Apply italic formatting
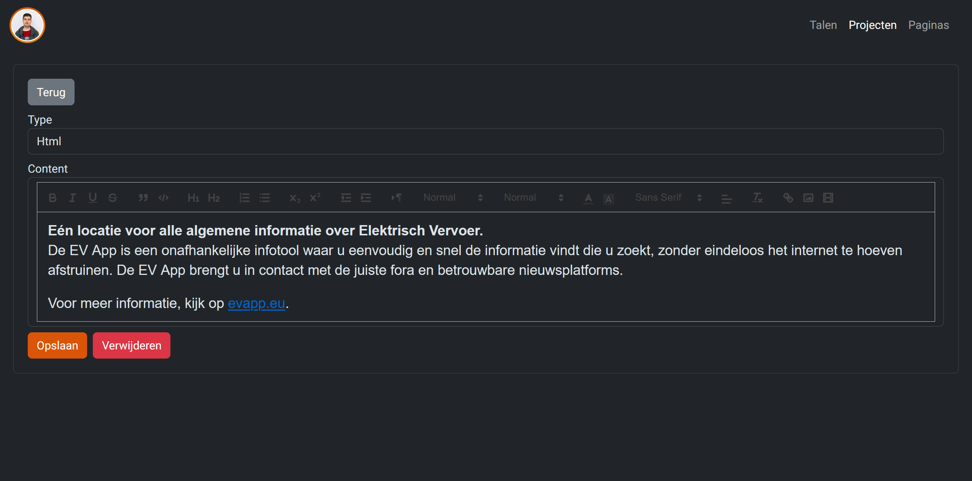The height and width of the screenshot is (481, 972). (x=72, y=198)
